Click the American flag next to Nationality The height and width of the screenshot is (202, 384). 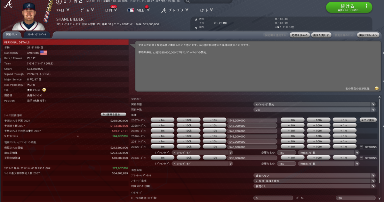coord(44,53)
